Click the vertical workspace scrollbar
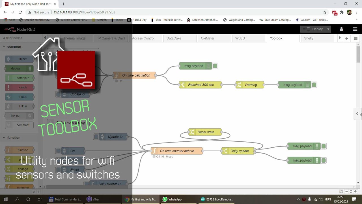Screen dimensions: 362x204 358,54
